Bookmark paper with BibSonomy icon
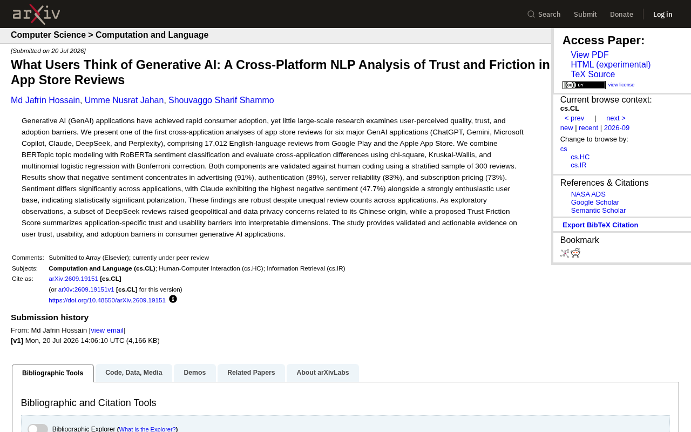 (565, 253)
